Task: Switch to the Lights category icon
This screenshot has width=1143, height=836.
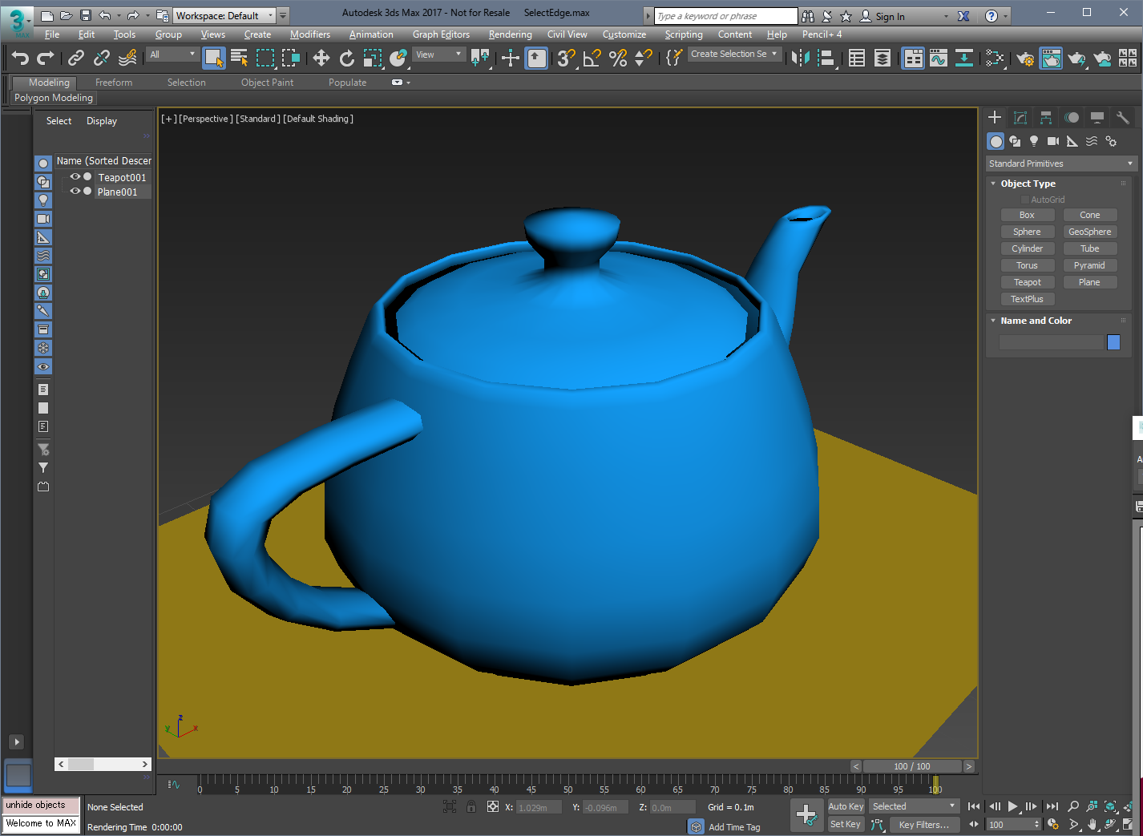Action: coord(1034,141)
